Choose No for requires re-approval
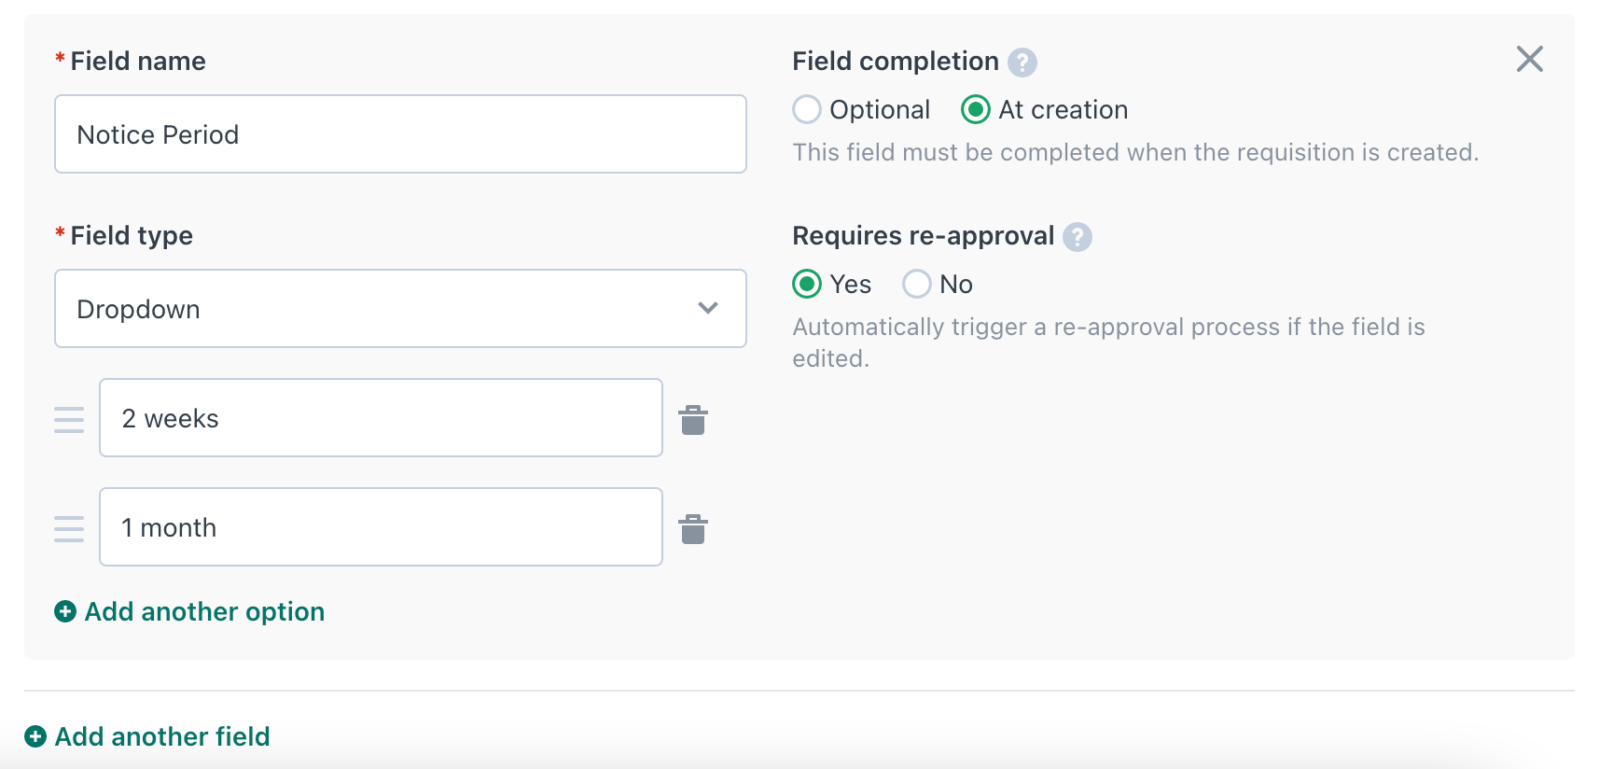 click(x=917, y=284)
